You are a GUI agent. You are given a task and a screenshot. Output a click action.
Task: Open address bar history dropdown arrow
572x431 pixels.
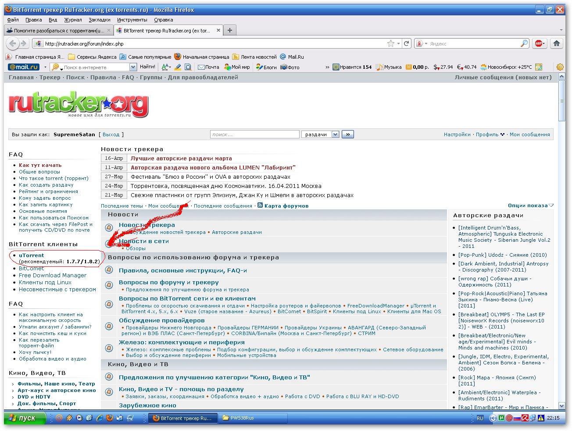point(398,43)
